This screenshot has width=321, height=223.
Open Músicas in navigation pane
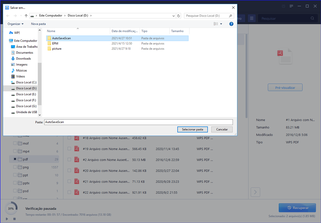[x=19, y=70]
